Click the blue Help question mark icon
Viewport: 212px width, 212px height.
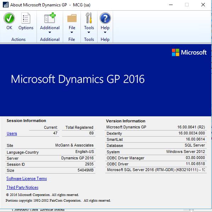[x=105, y=18]
